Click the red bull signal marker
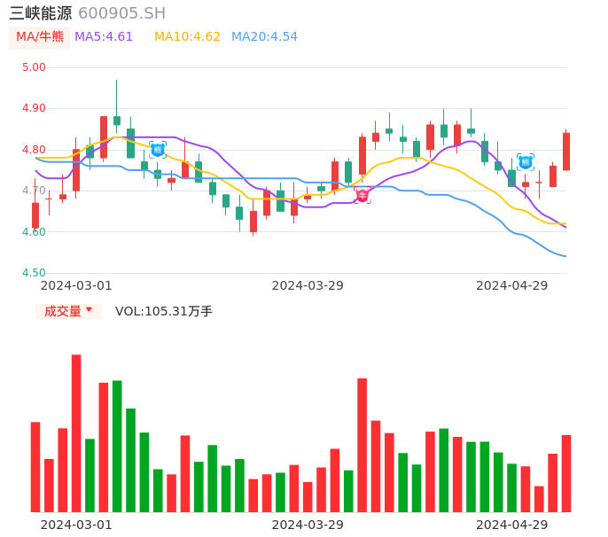Viewport: 608px width, 537px height. coord(362,195)
